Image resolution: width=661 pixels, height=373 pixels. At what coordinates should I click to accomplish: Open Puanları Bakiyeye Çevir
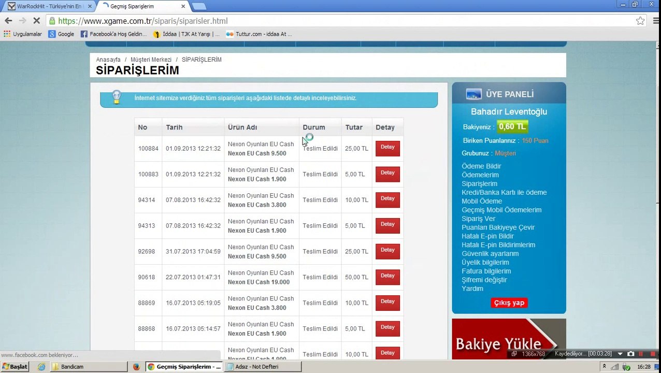(x=498, y=227)
